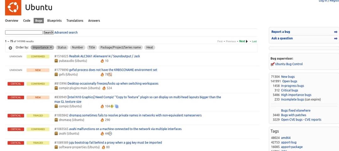Open the Critical bugs link
The width and height of the screenshot is (339, 151).
(x=289, y=91)
